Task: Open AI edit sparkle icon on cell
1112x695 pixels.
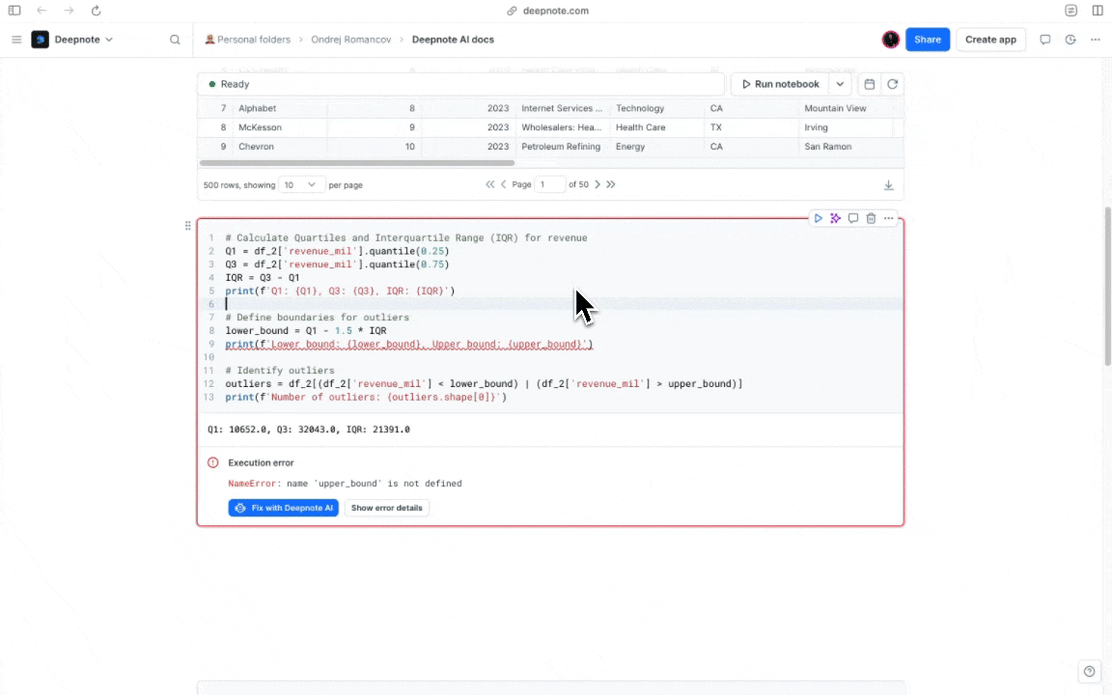Action: (x=835, y=218)
